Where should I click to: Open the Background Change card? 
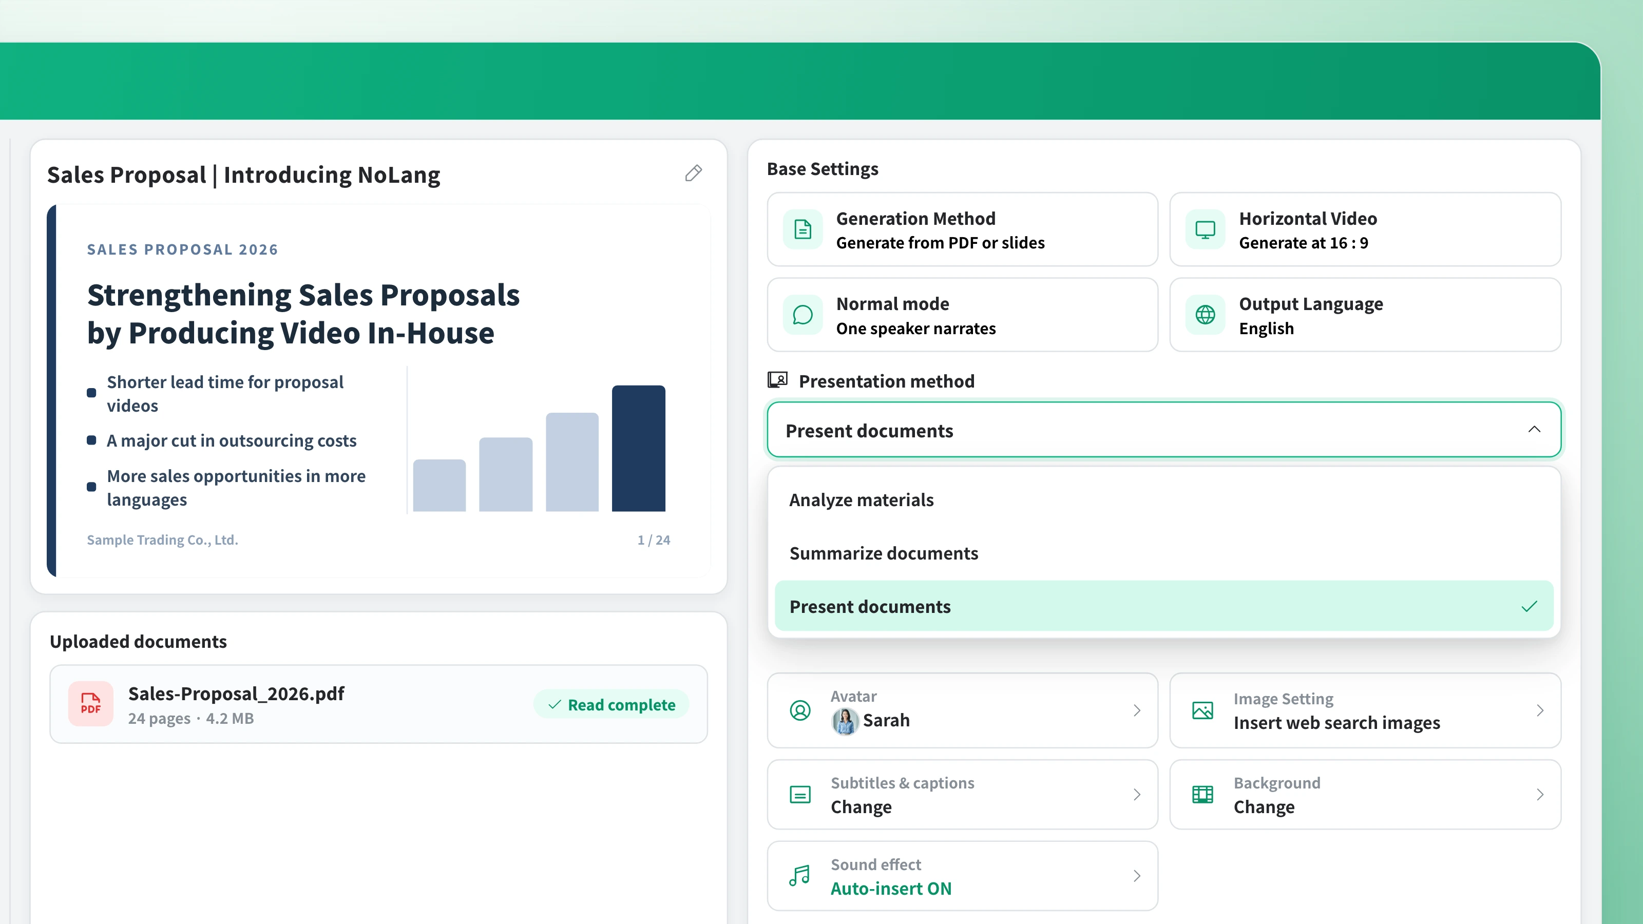point(1366,795)
